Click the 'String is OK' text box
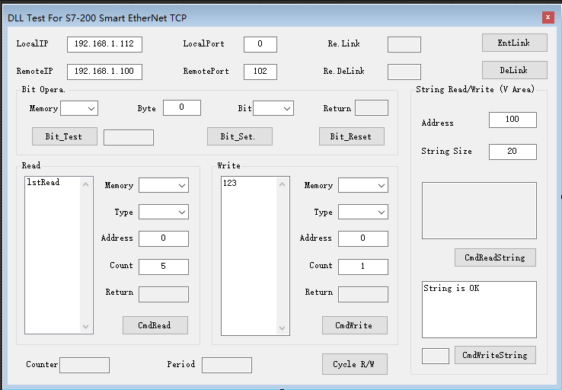 pyautogui.click(x=479, y=309)
